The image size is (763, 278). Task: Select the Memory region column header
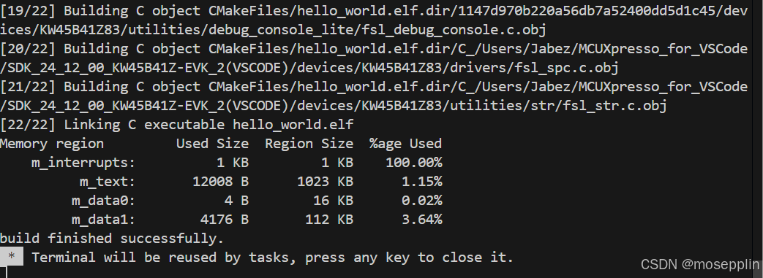coord(52,144)
